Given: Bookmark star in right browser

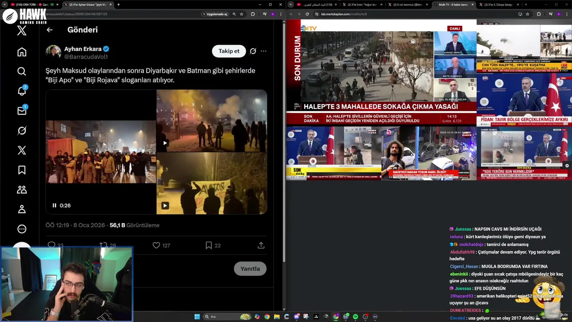Looking at the screenshot, I should (x=527, y=14).
